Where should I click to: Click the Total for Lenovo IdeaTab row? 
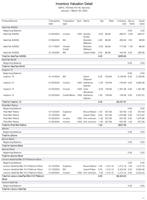pos(73,189)
